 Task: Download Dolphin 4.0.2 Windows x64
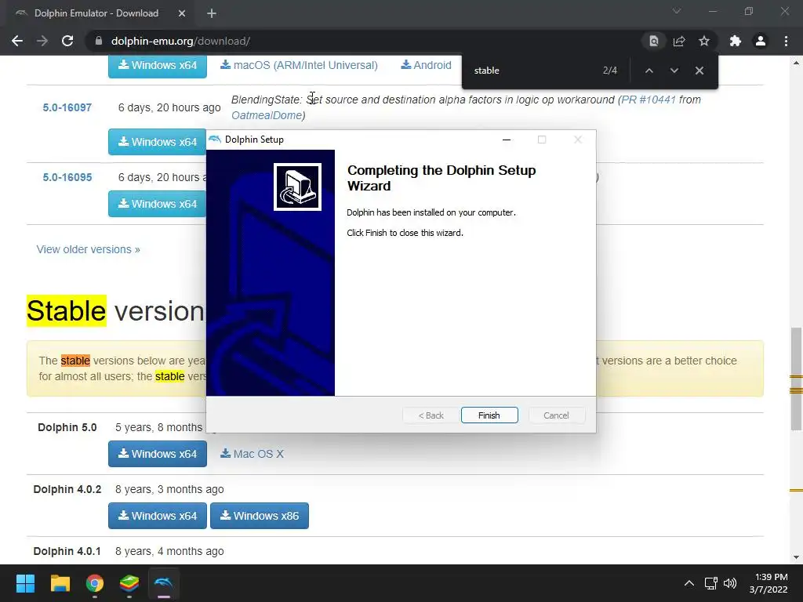click(x=157, y=516)
